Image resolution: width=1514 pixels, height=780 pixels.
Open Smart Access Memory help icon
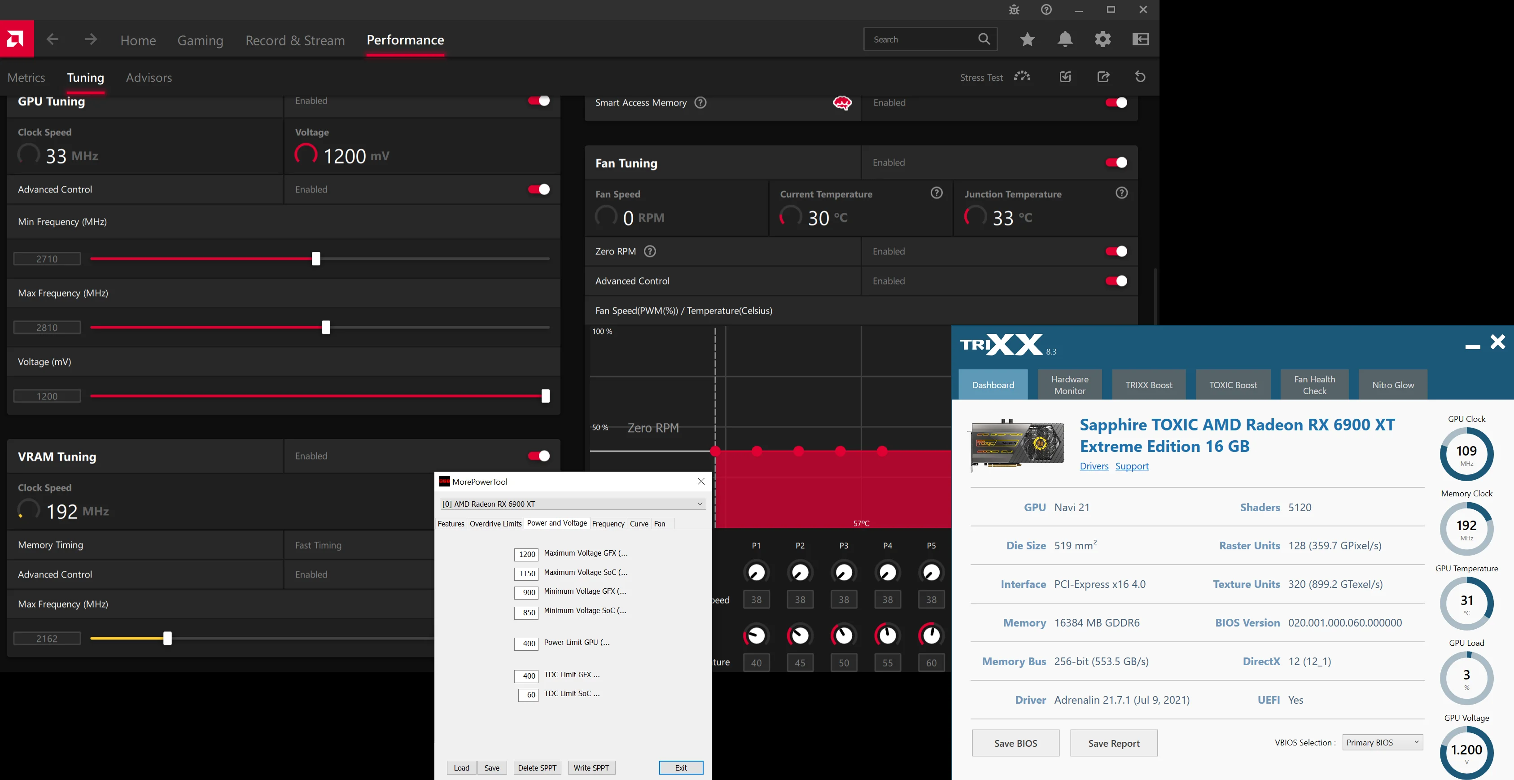click(x=700, y=103)
